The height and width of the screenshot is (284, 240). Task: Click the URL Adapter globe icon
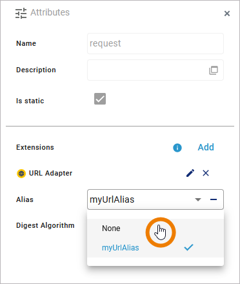coord(21,173)
